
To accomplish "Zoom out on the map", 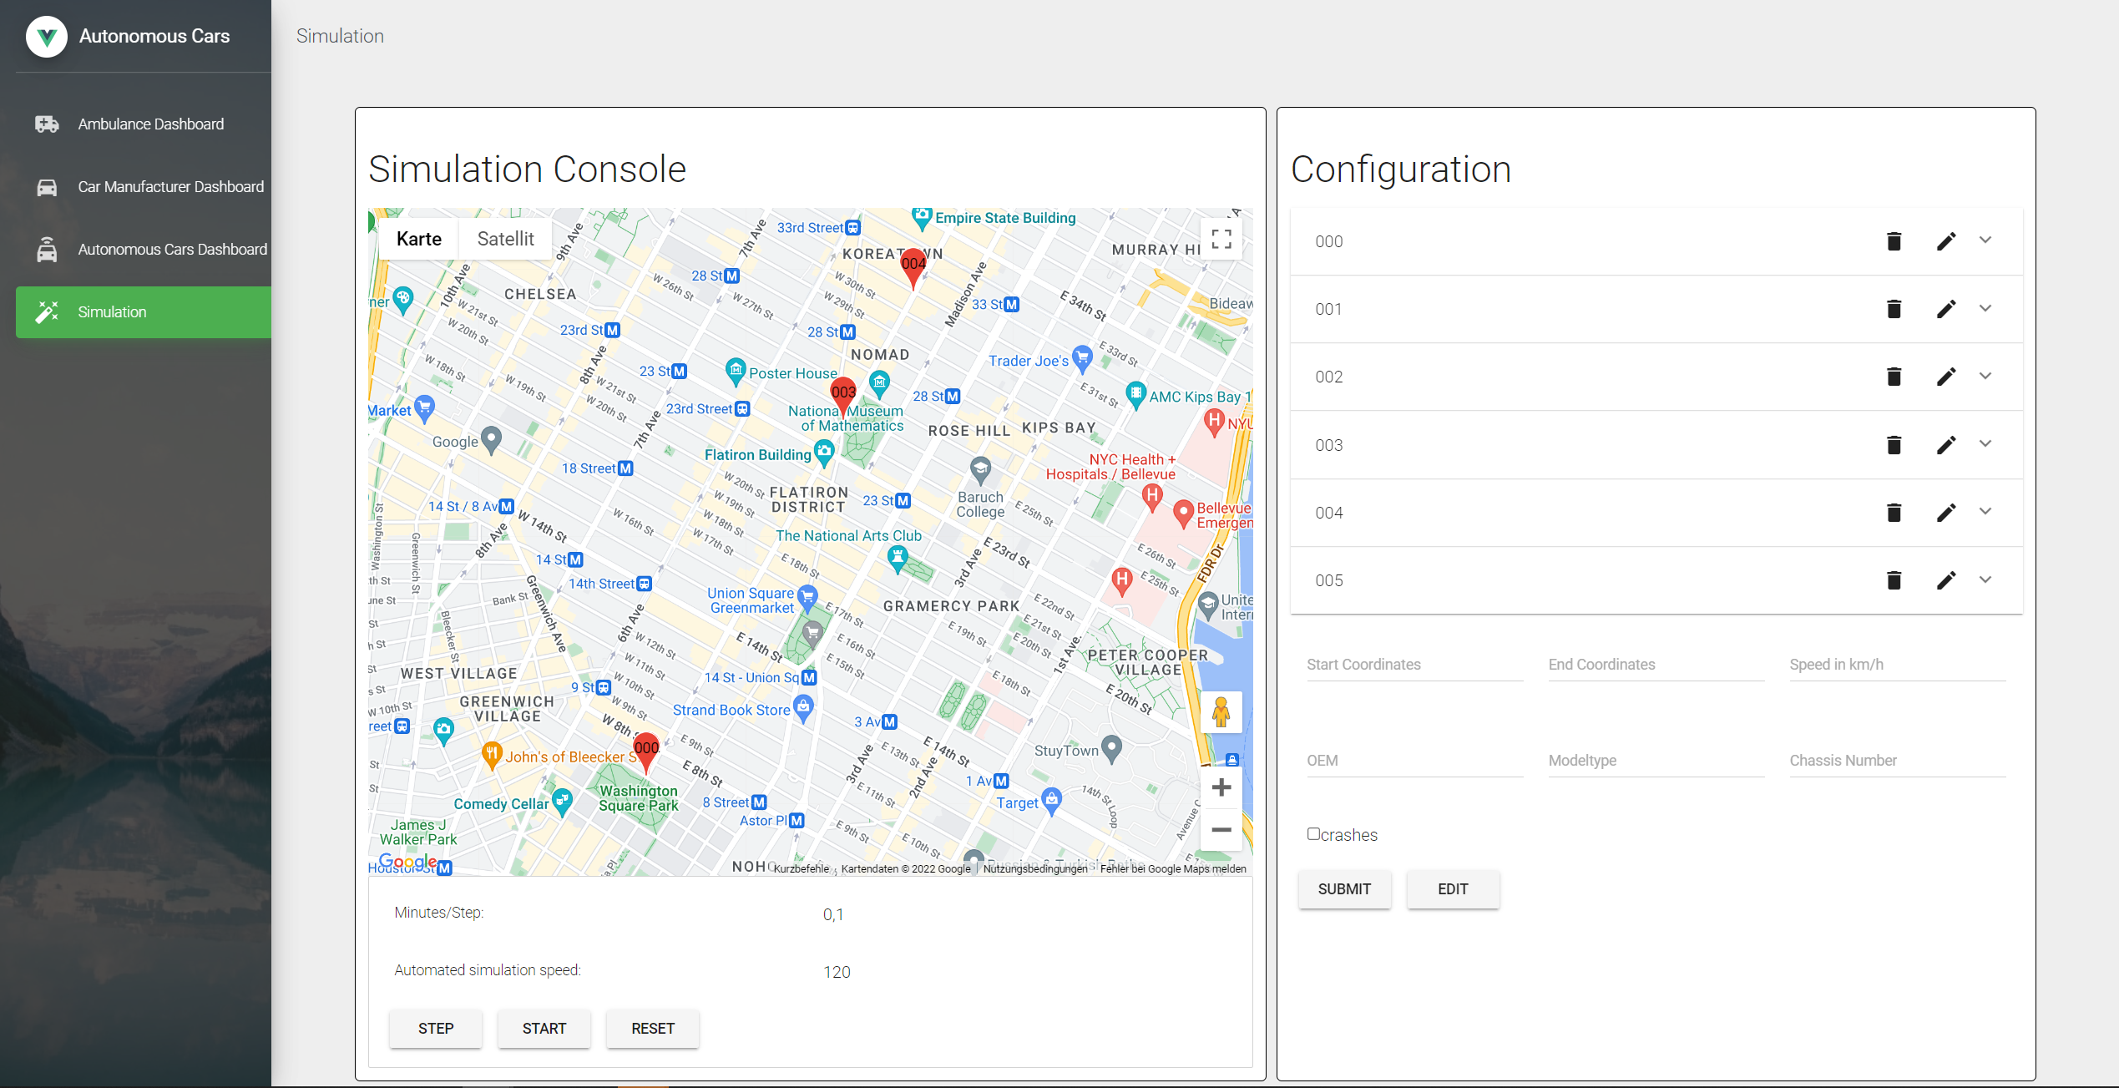I will pyautogui.click(x=1221, y=830).
